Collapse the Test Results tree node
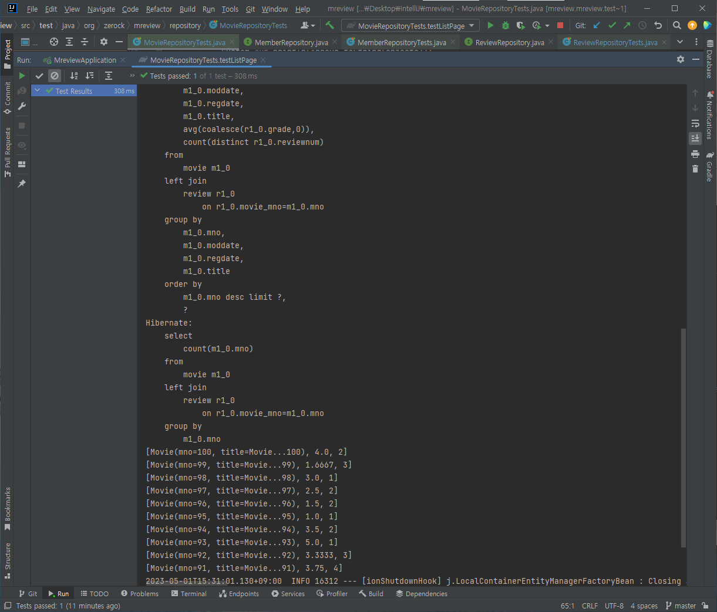 pos(38,91)
